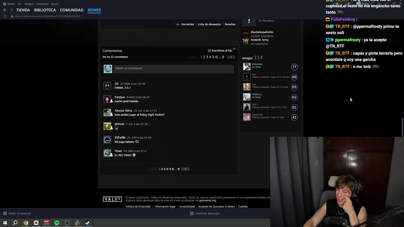Open Windows Start menu
This screenshot has height=227, width=404.
click(x=5, y=223)
